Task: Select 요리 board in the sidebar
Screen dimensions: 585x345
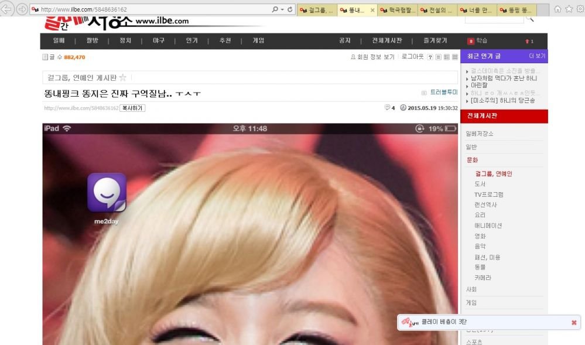Action: [480, 215]
